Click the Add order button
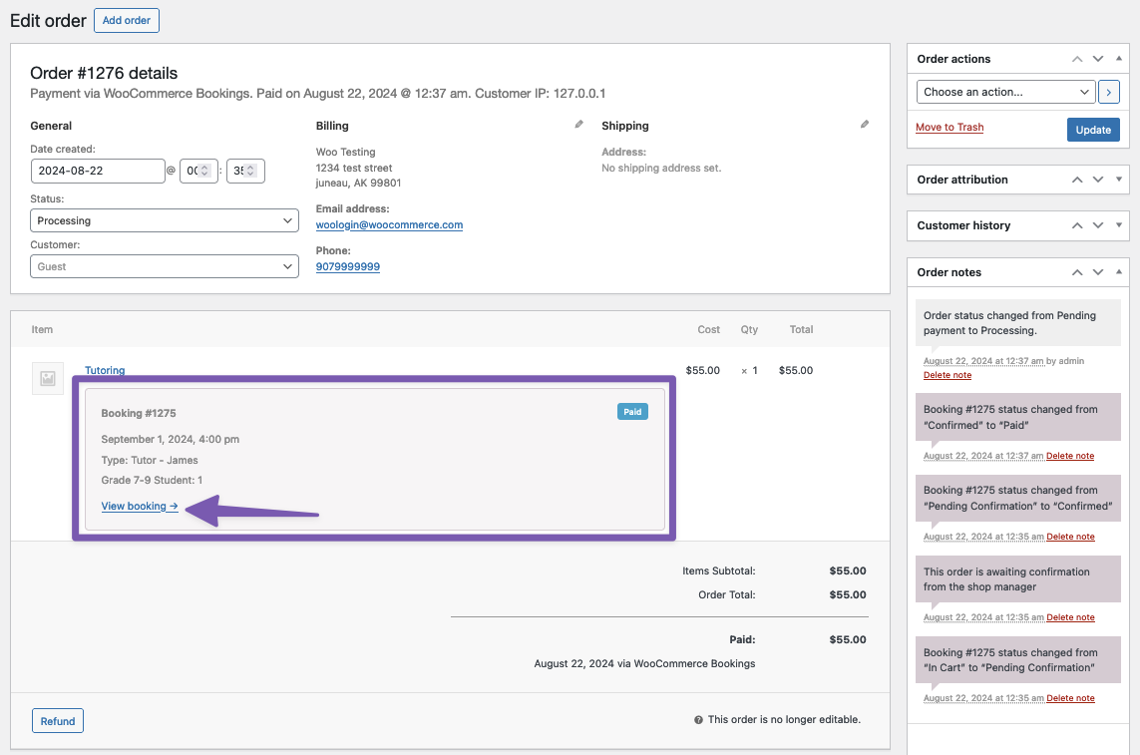Screen dimensions: 1140x755 tap(126, 20)
